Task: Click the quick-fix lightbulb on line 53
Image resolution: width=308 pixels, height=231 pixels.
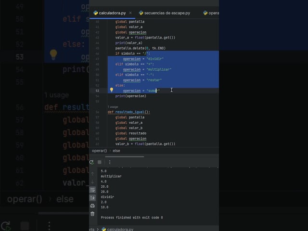Action: point(111,90)
